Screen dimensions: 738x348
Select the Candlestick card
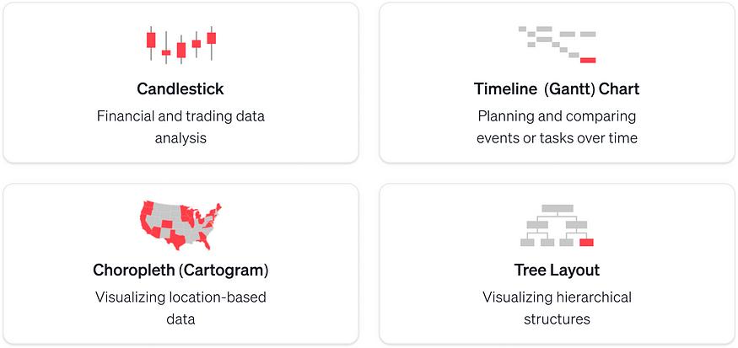coord(180,83)
